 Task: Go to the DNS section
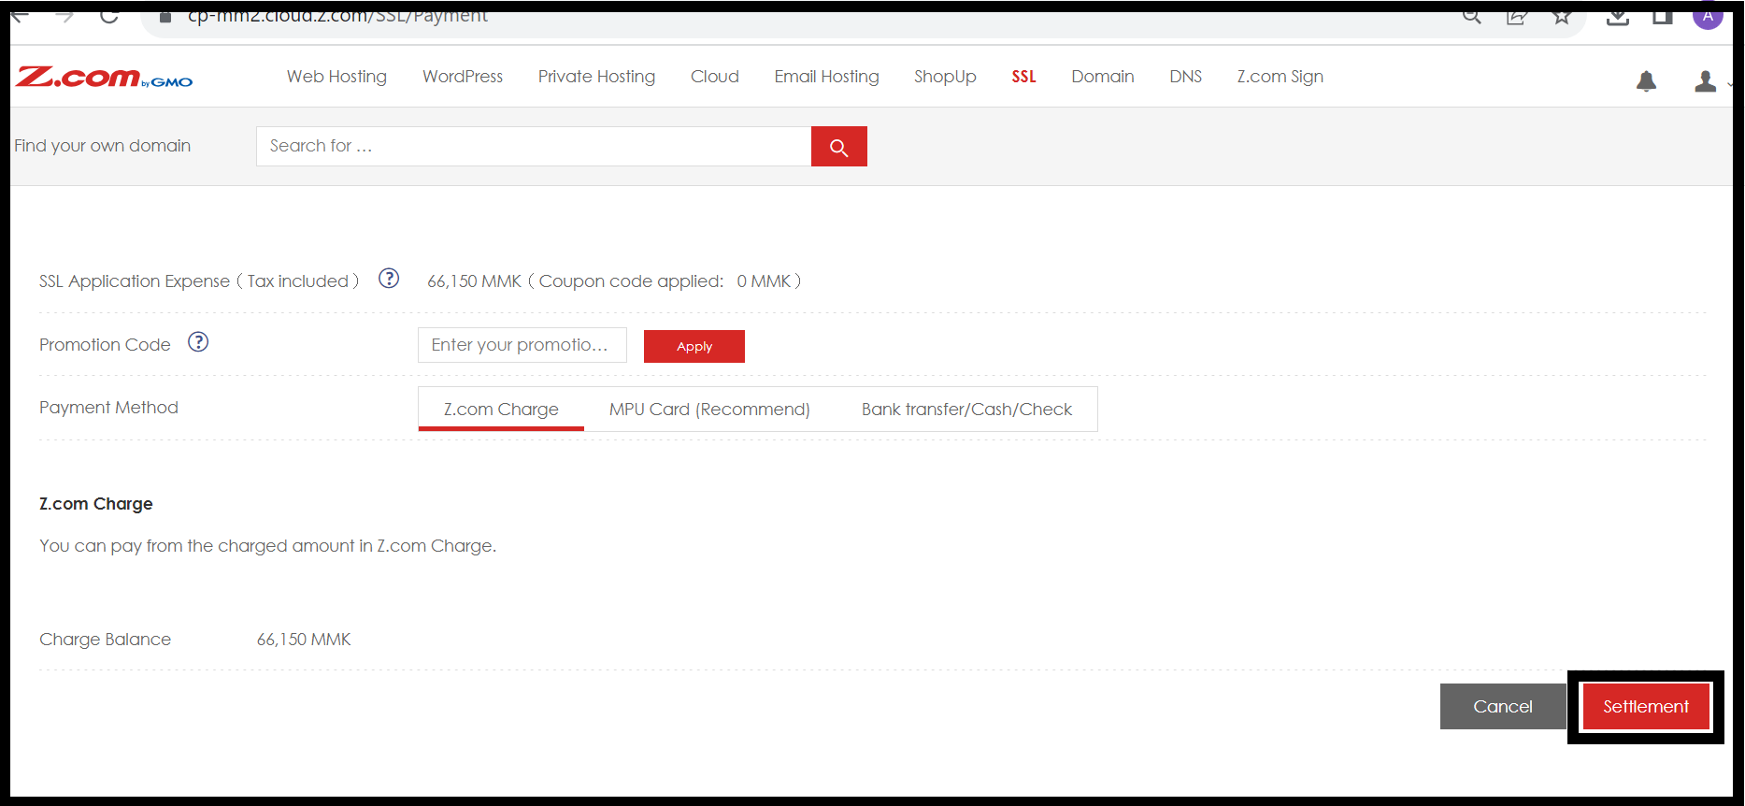pyautogui.click(x=1185, y=77)
